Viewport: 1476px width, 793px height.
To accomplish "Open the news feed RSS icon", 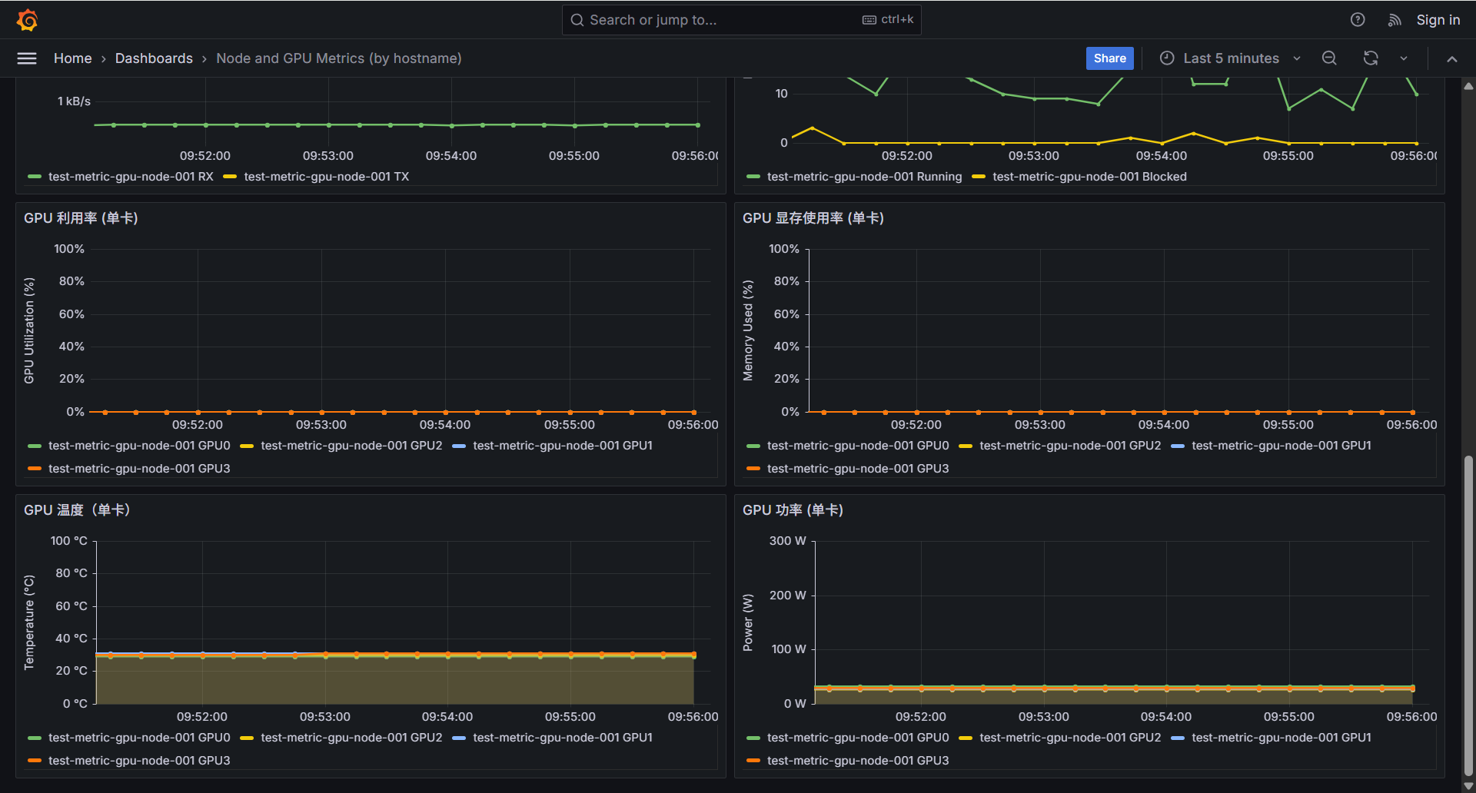I will click(x=1395, y=20).
